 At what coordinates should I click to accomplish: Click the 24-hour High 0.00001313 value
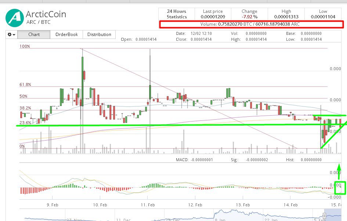(x=286, y=17)
